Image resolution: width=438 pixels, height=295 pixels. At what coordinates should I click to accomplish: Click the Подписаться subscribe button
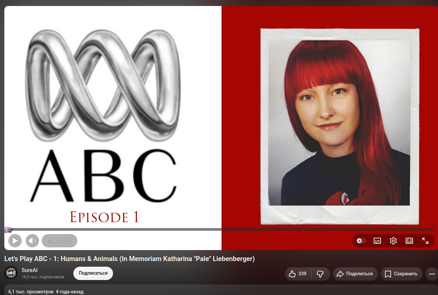93,273
